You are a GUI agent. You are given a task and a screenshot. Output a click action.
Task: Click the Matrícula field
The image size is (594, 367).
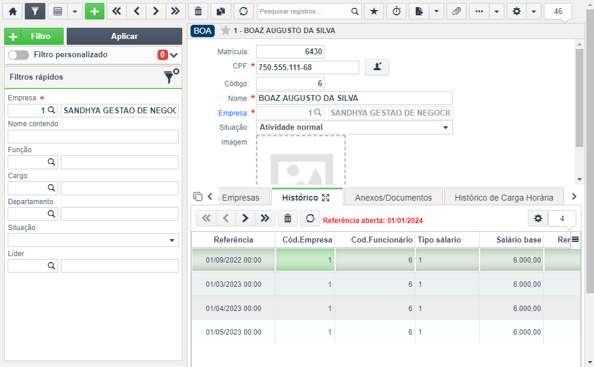tap(290, 51)
